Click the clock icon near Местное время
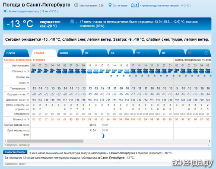216x169 pixels. [76, 5]
